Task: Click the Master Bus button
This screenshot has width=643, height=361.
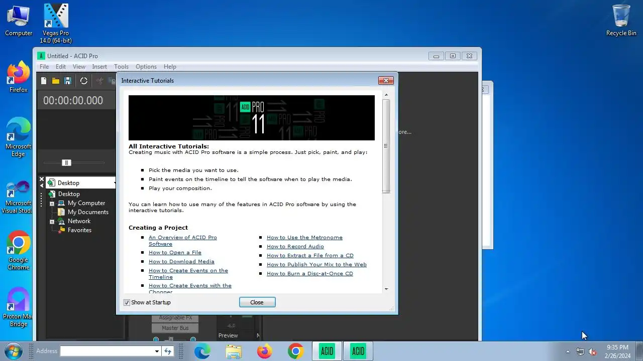Action: (x=175, y=328)
